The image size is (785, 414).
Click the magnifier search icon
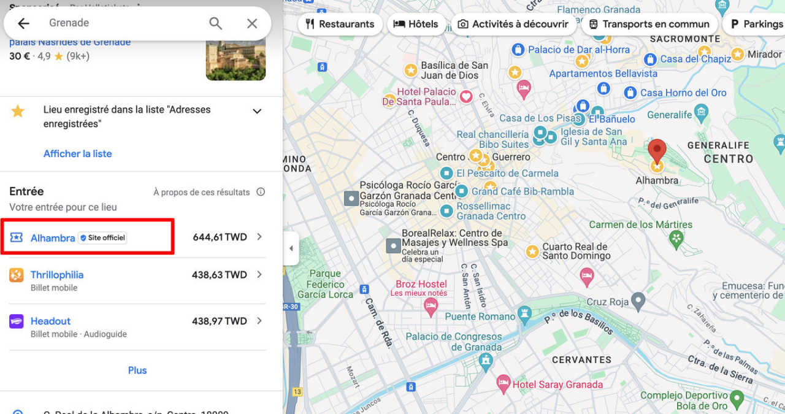tap(215, 23)
